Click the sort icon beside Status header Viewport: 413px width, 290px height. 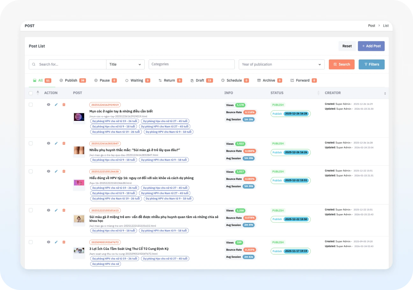click(318, 93)
